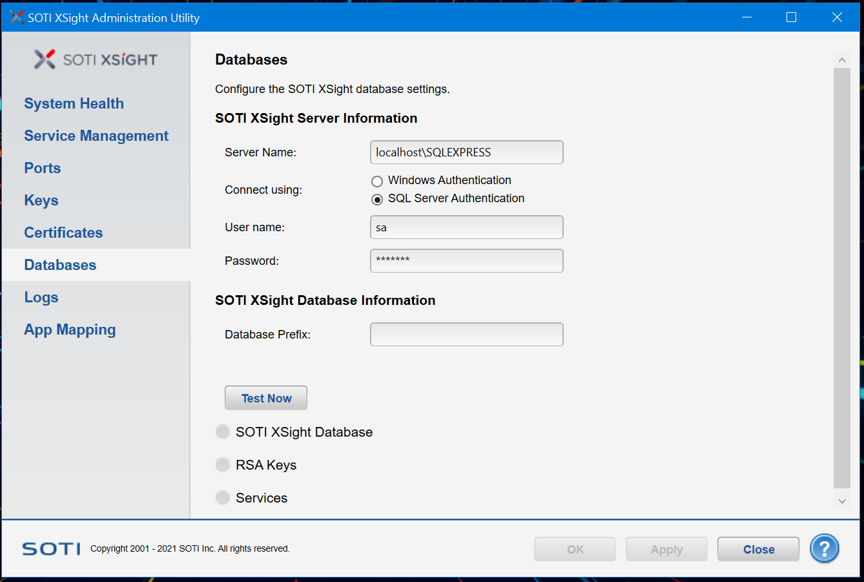Click the Server Name input field
Viewport: 864px width, 582px height.
click(x=467, y=152)
